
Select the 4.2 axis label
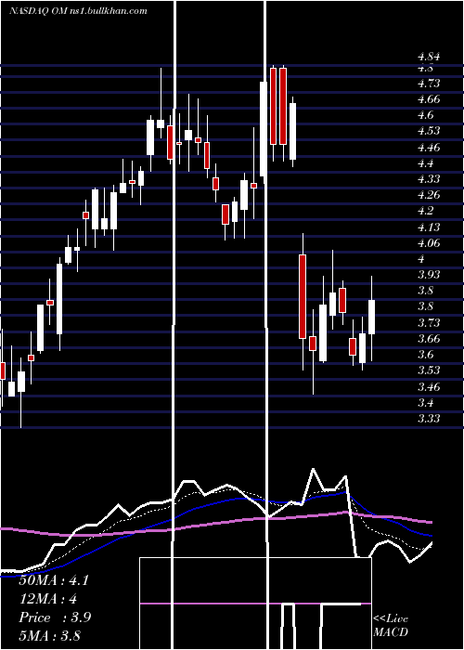click(x=425, y=211)
